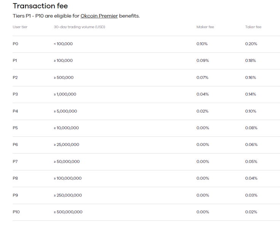
Task: Click the P10 taker fee 0.02%
Action: [251, 212]
